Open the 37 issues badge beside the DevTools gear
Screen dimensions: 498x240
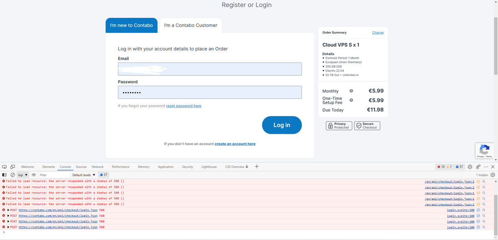(459, 167)
